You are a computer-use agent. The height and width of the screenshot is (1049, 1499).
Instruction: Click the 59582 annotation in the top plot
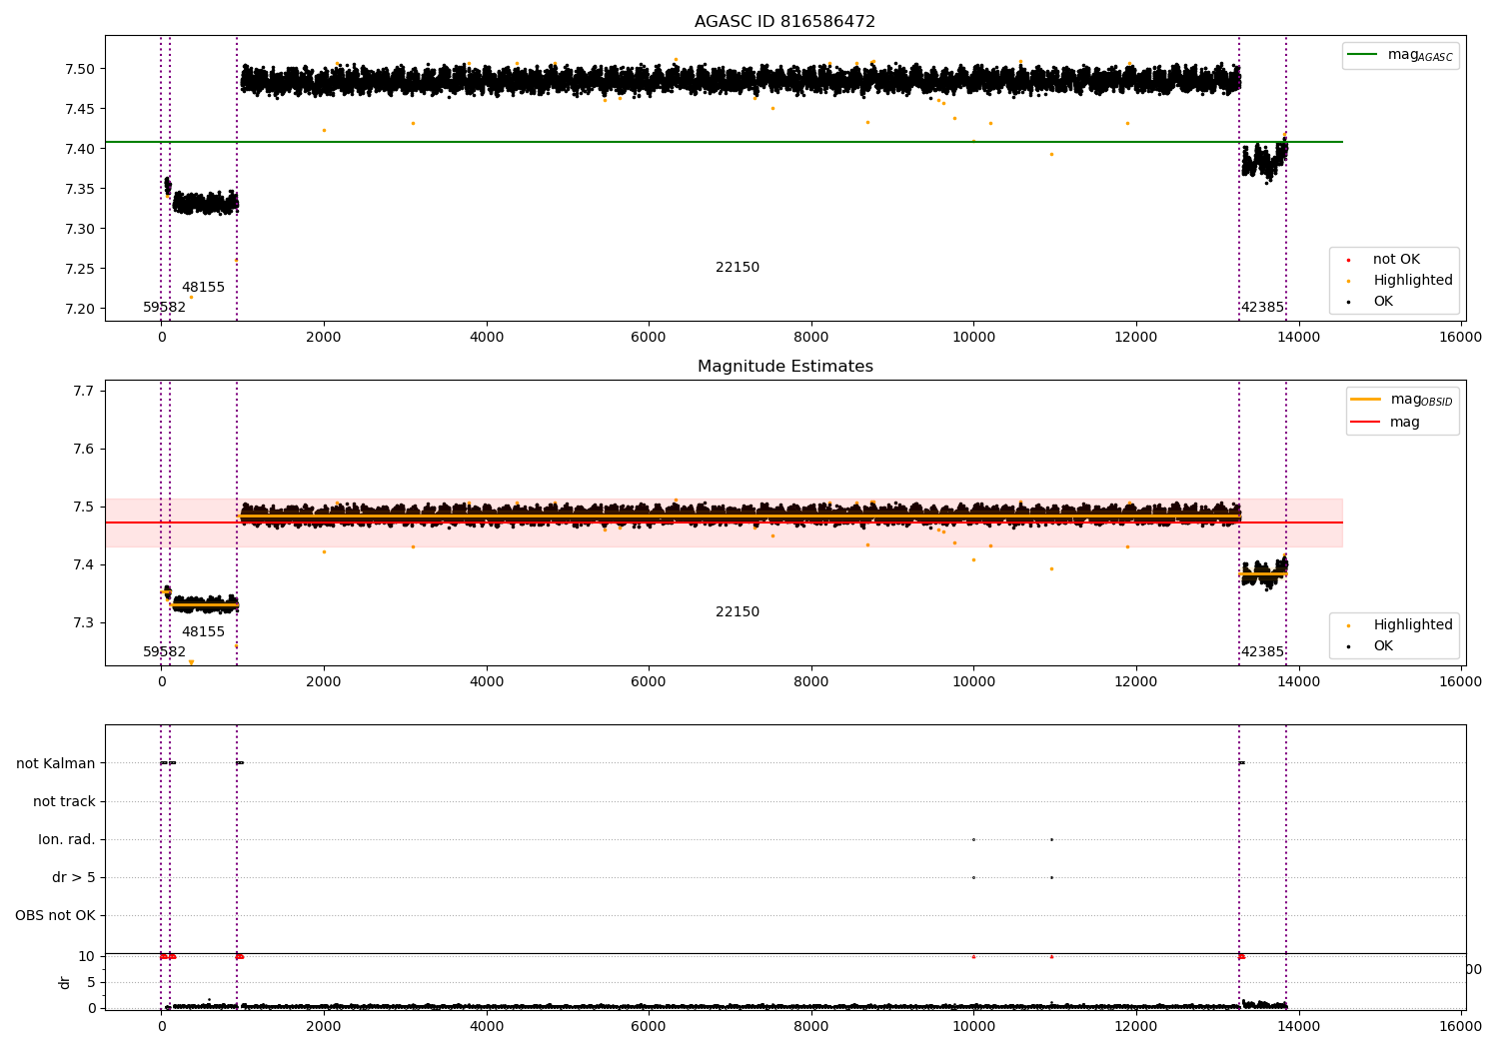164,308
